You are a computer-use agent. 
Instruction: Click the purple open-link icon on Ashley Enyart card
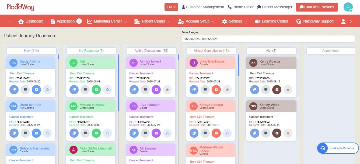(156, 90)
